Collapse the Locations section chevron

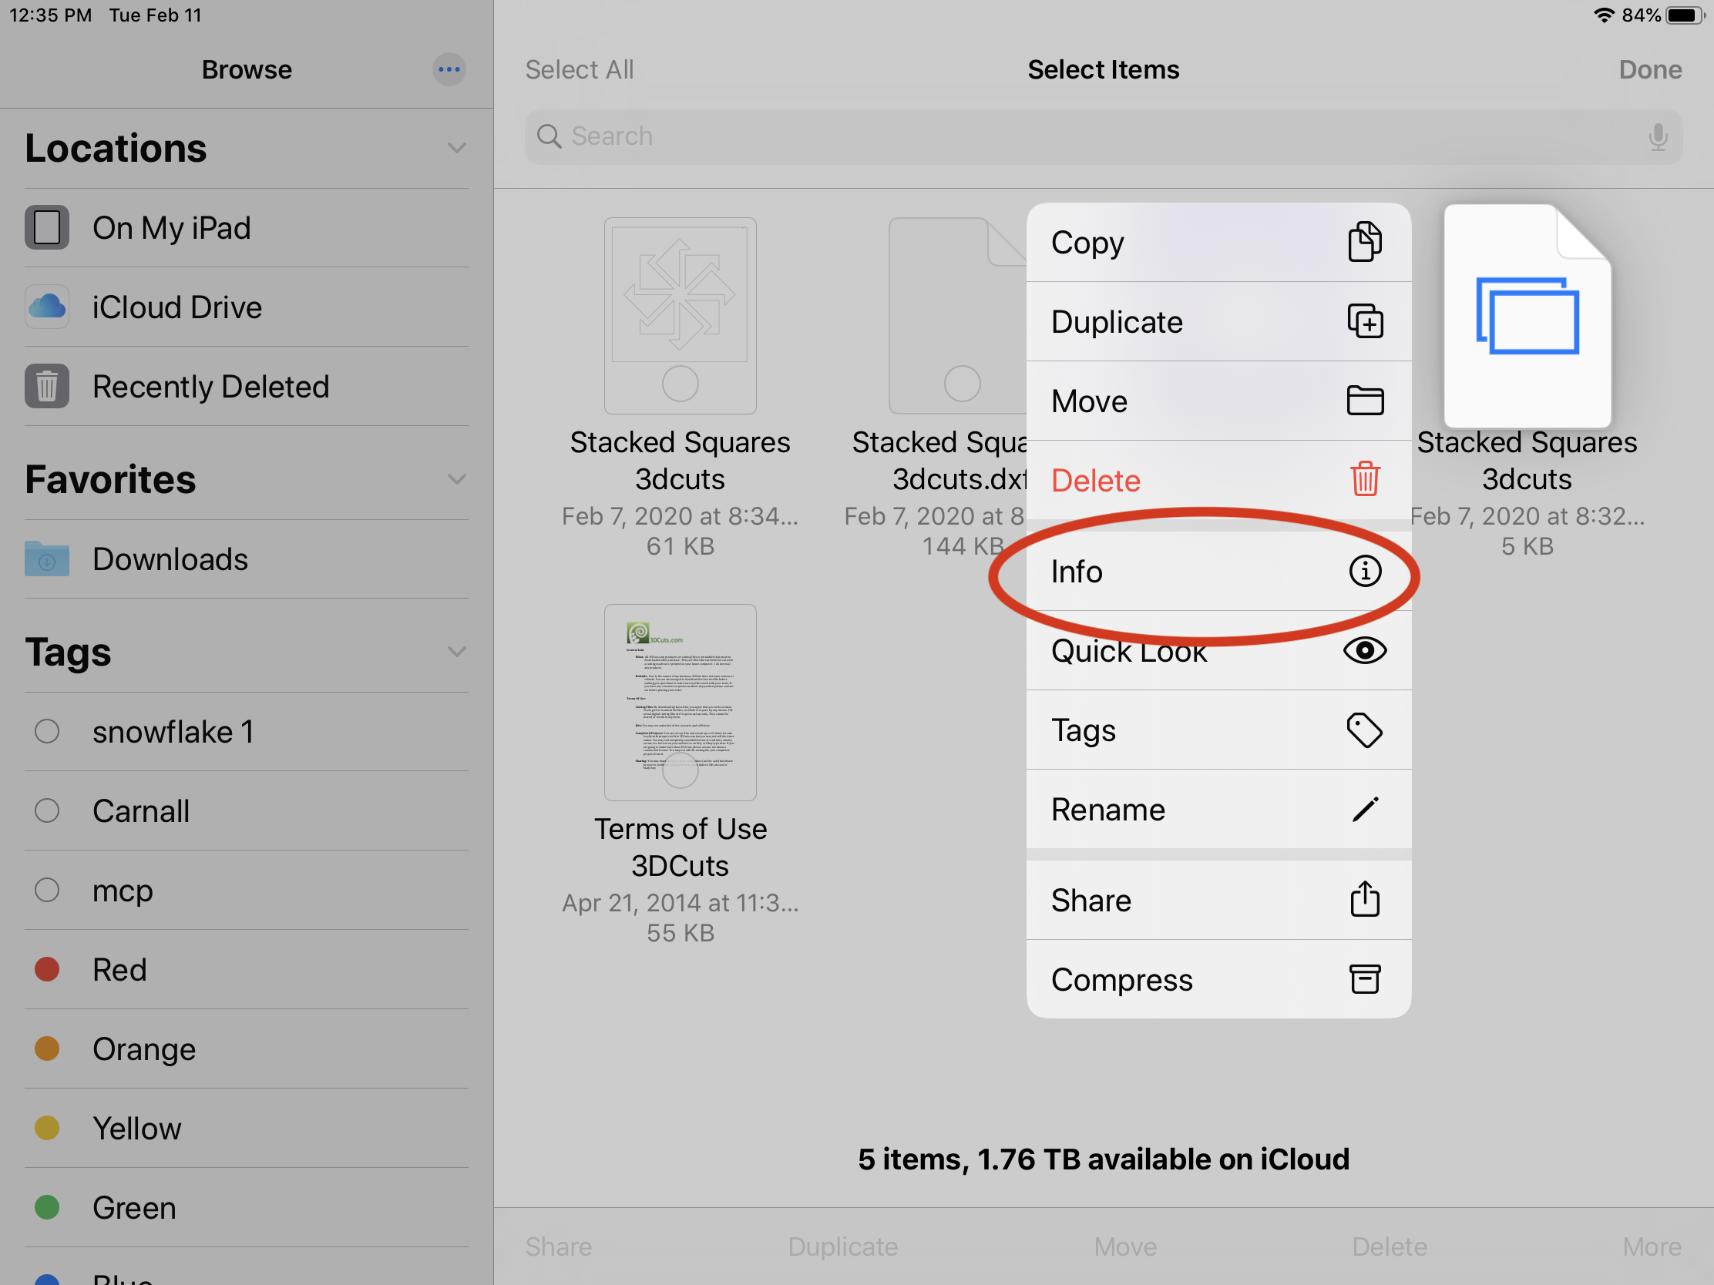(456, 147)
